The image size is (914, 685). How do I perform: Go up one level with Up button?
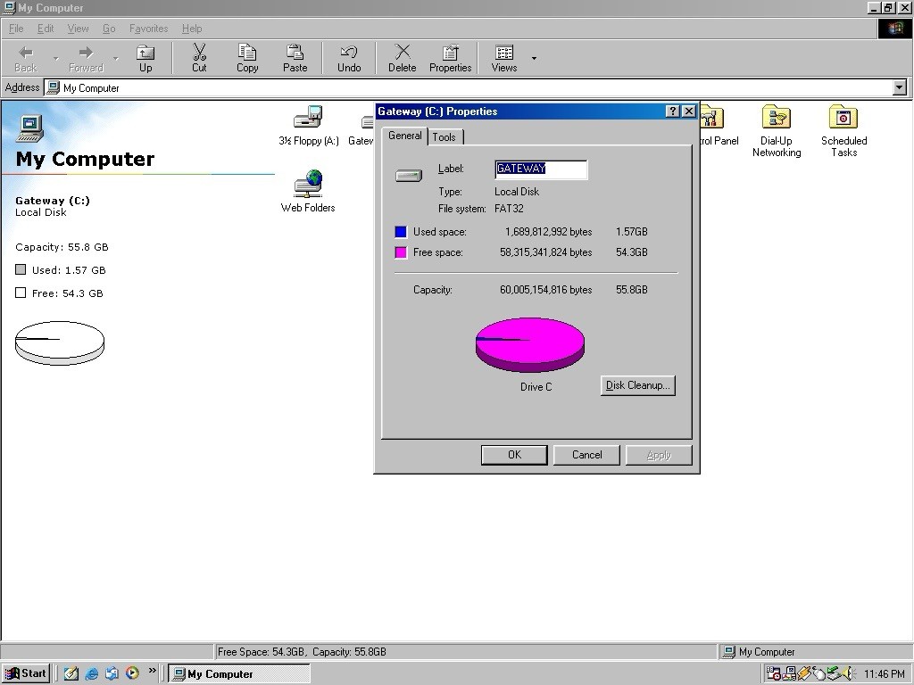[145, 58]
